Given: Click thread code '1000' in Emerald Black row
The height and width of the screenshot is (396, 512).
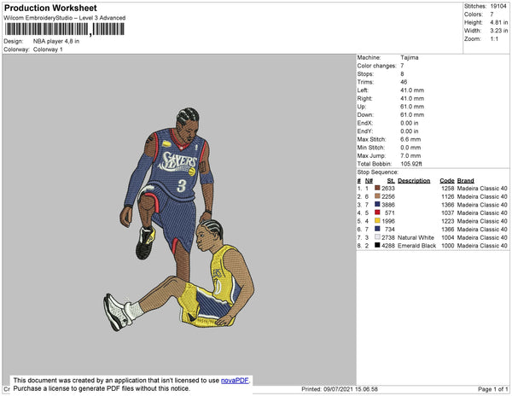Looking at the screenshot, I should (448, 246).
